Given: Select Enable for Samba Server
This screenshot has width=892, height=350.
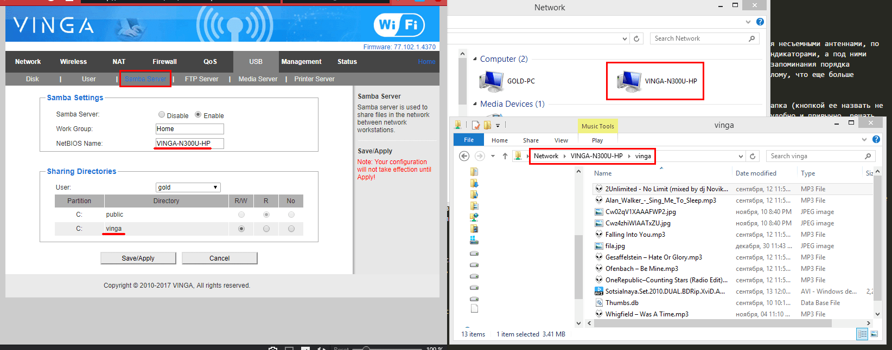Looking at the screenshot, I should 198,115.
